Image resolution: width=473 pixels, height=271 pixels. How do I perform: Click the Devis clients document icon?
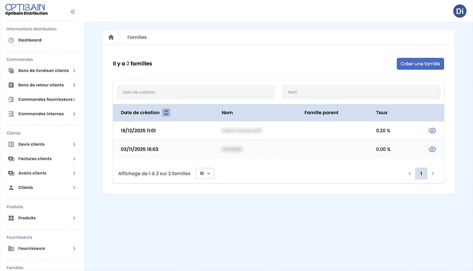[11, 144]
